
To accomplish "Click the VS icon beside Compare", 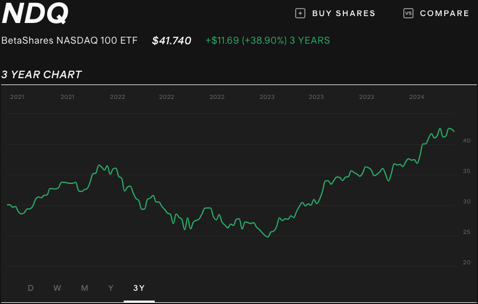I will click(408, 13).
